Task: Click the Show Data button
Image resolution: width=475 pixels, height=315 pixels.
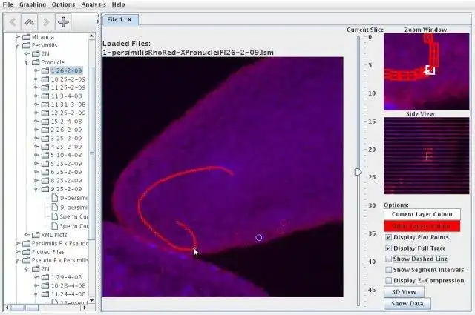Action: click(407, 303)
